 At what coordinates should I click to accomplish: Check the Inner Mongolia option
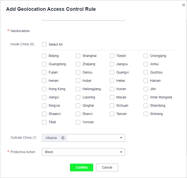(x=146, y=97)
